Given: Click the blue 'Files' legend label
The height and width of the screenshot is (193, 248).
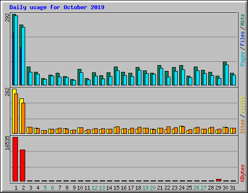Looking at the screenshot, I should point(242,38).
